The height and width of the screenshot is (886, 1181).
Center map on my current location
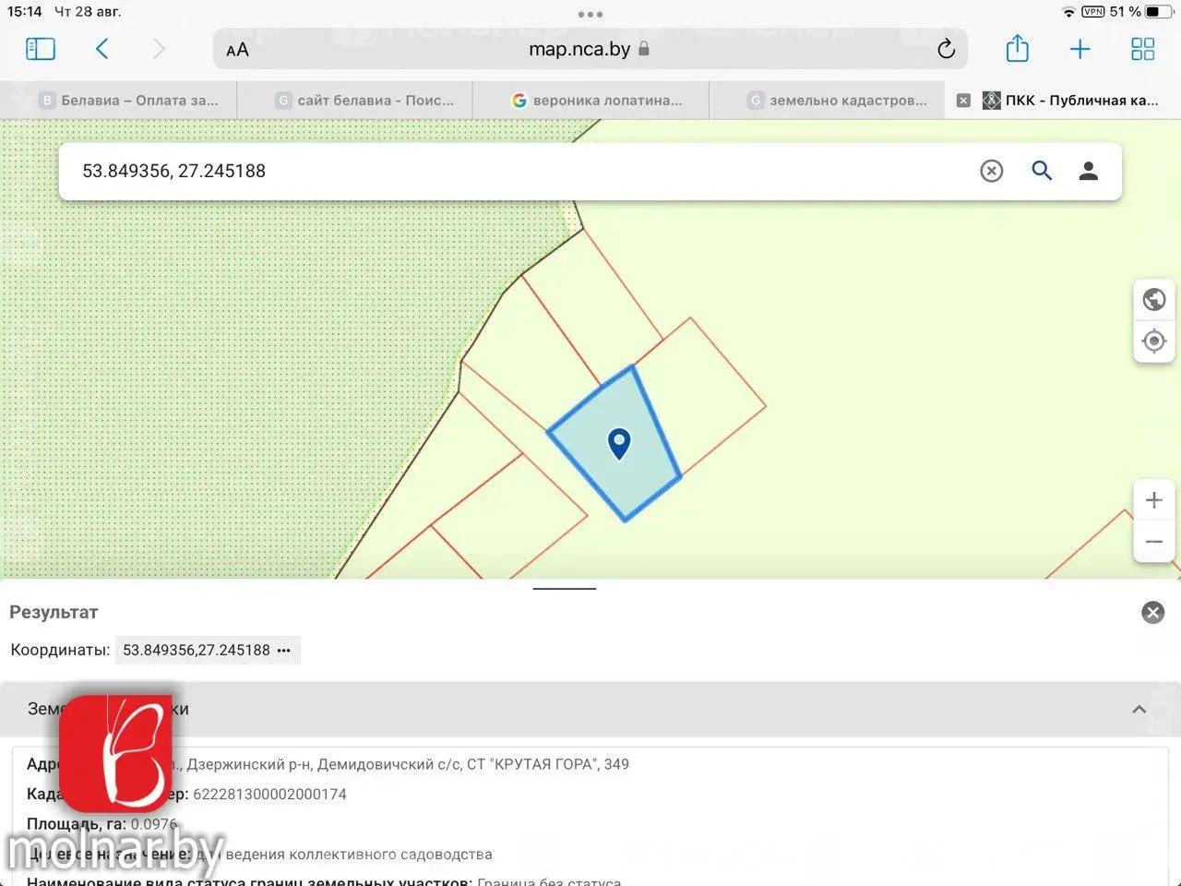click(x=1153, y=341)
